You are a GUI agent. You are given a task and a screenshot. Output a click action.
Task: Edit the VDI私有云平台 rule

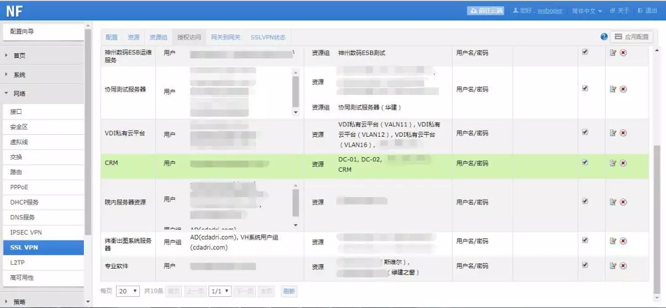click(x=613, y=132)
